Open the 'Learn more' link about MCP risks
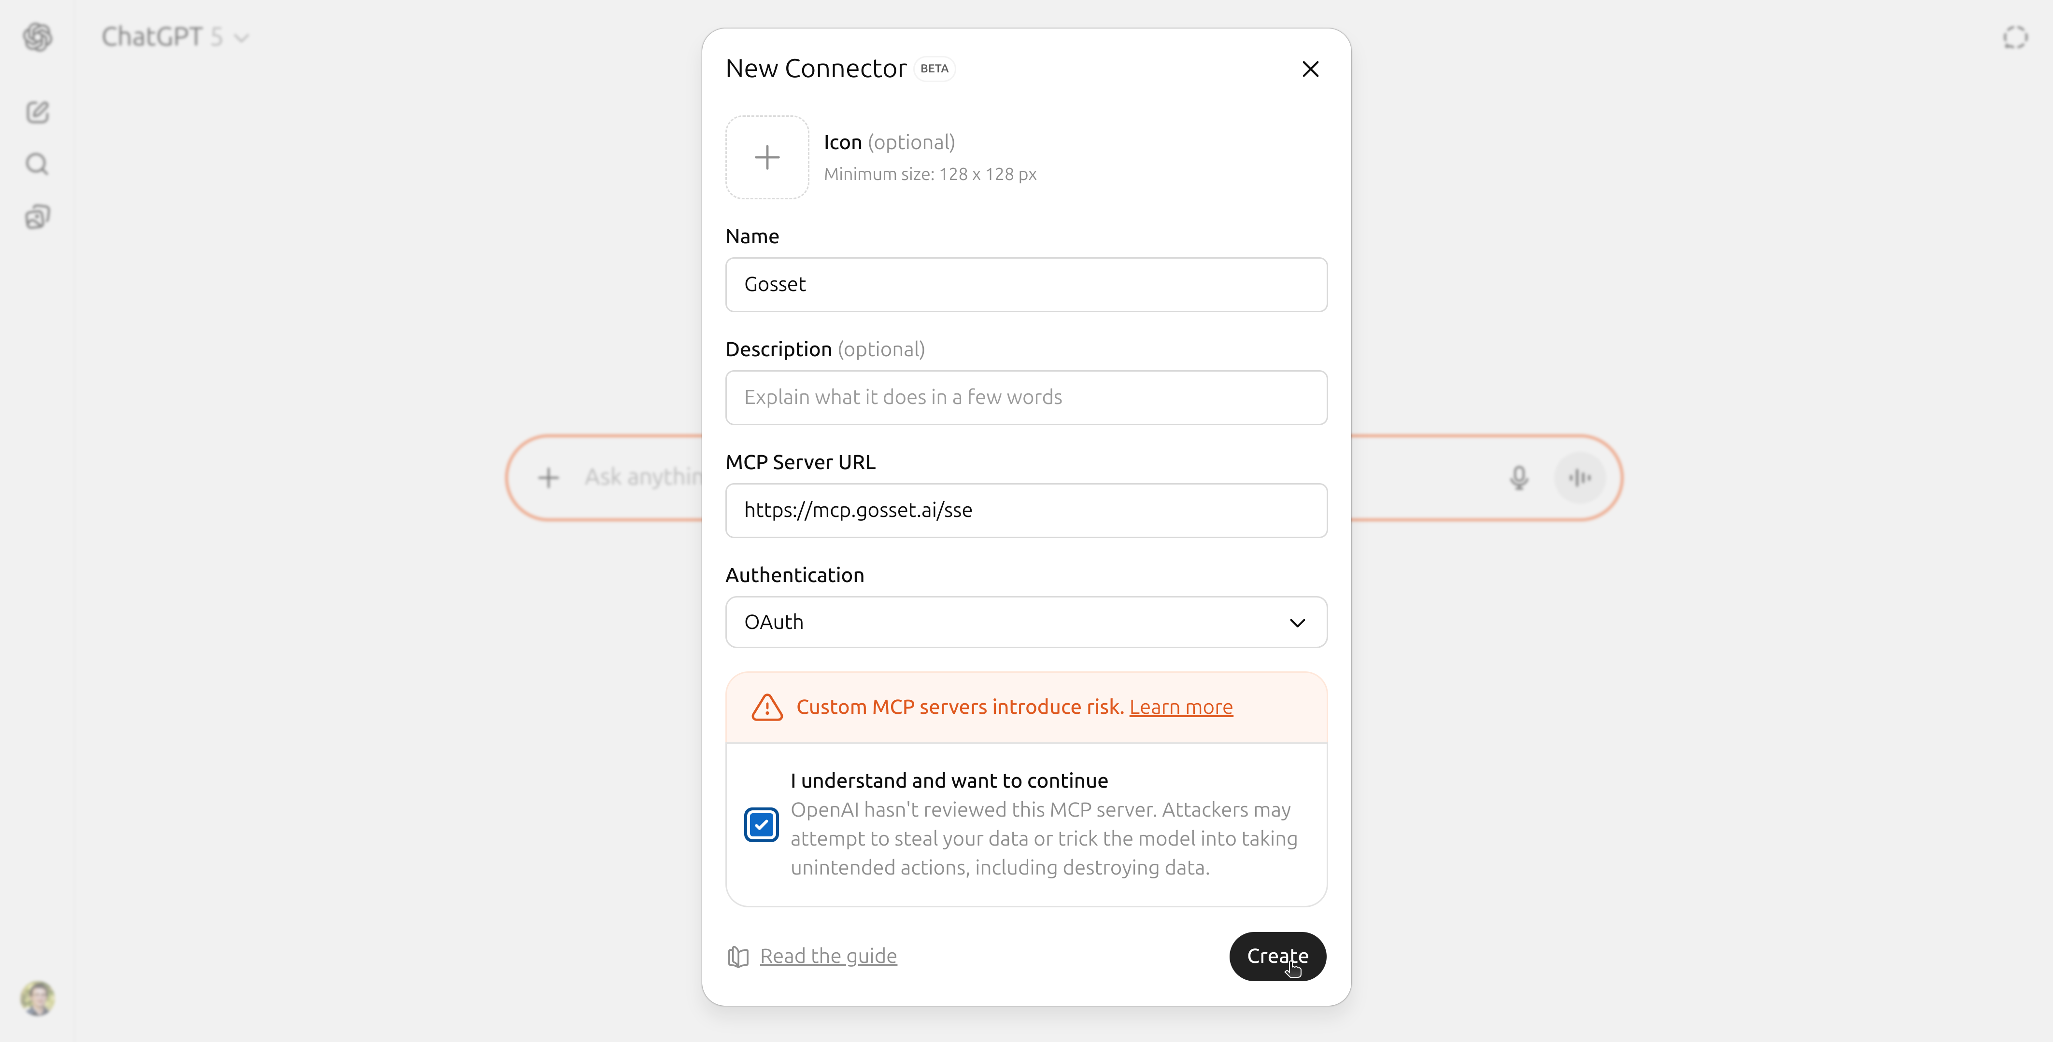This screenshot has height=1042, width=2053. click(1182, 707)
